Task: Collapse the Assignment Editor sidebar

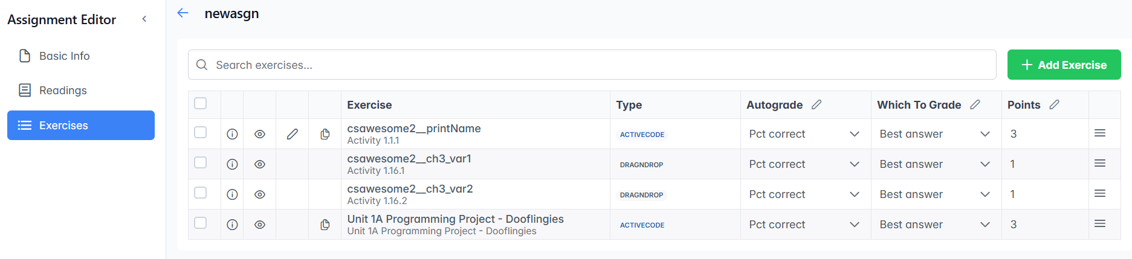Action: pos(144,19)
